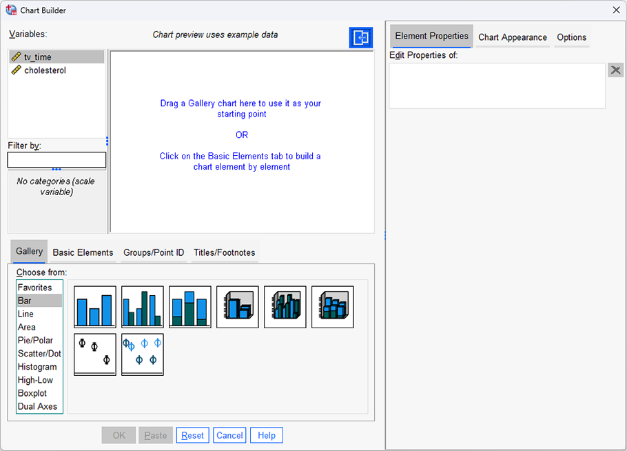
Task: Choose the Simple 3-D Bar icon
Action: point(237,306)
